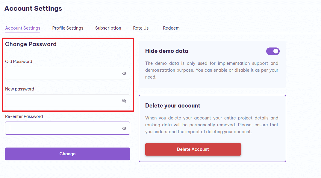The width and height of the screenshot is (321, 178).
Task: Click the Change Password section heading
Action: tap(31, 44)
